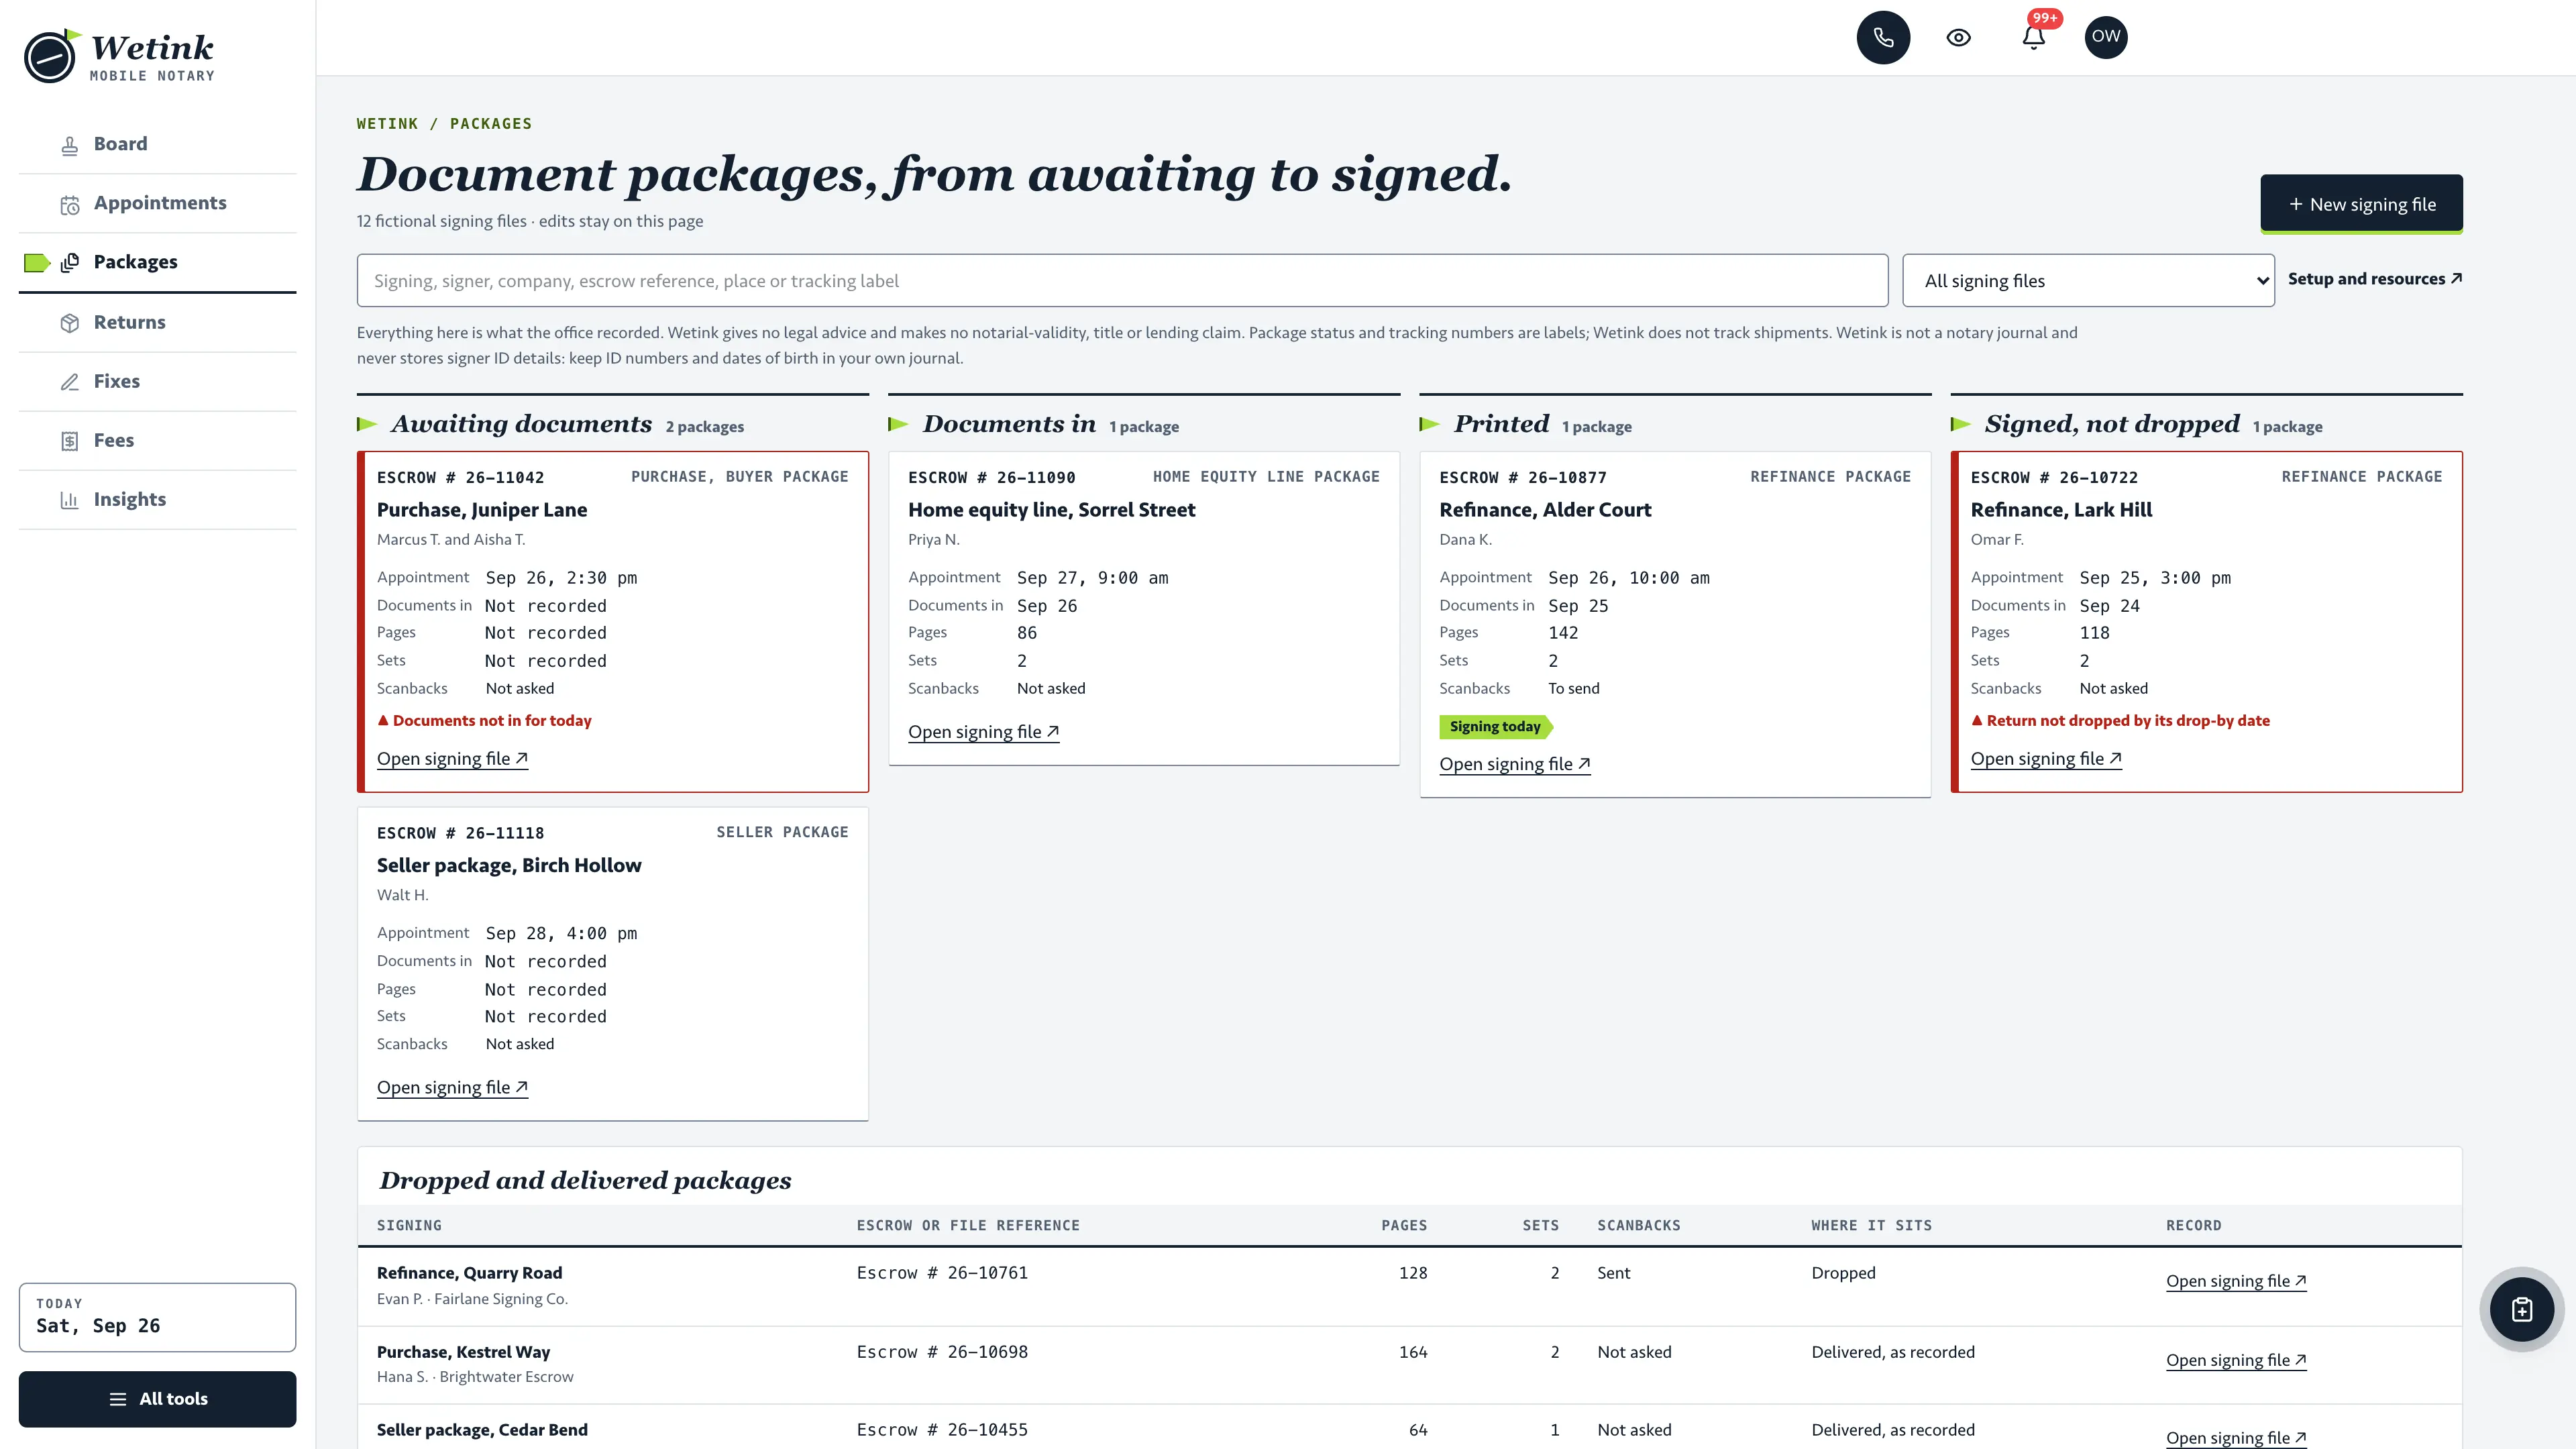Click 'Documents not in for today' warning

click(484, 720)
